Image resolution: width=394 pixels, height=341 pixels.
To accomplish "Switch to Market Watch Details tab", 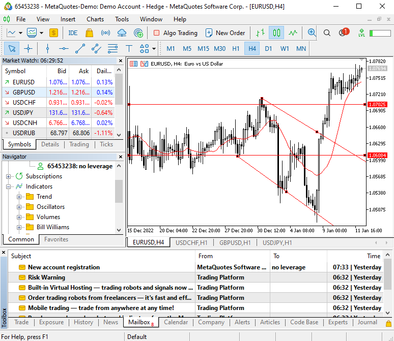I will [x=50, y=144].
